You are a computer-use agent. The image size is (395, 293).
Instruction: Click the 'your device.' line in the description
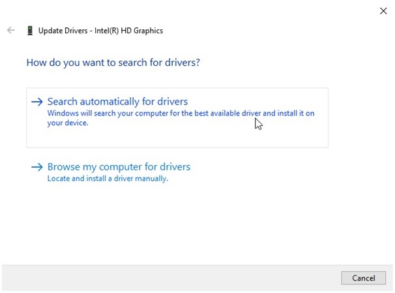pos(68,123)
